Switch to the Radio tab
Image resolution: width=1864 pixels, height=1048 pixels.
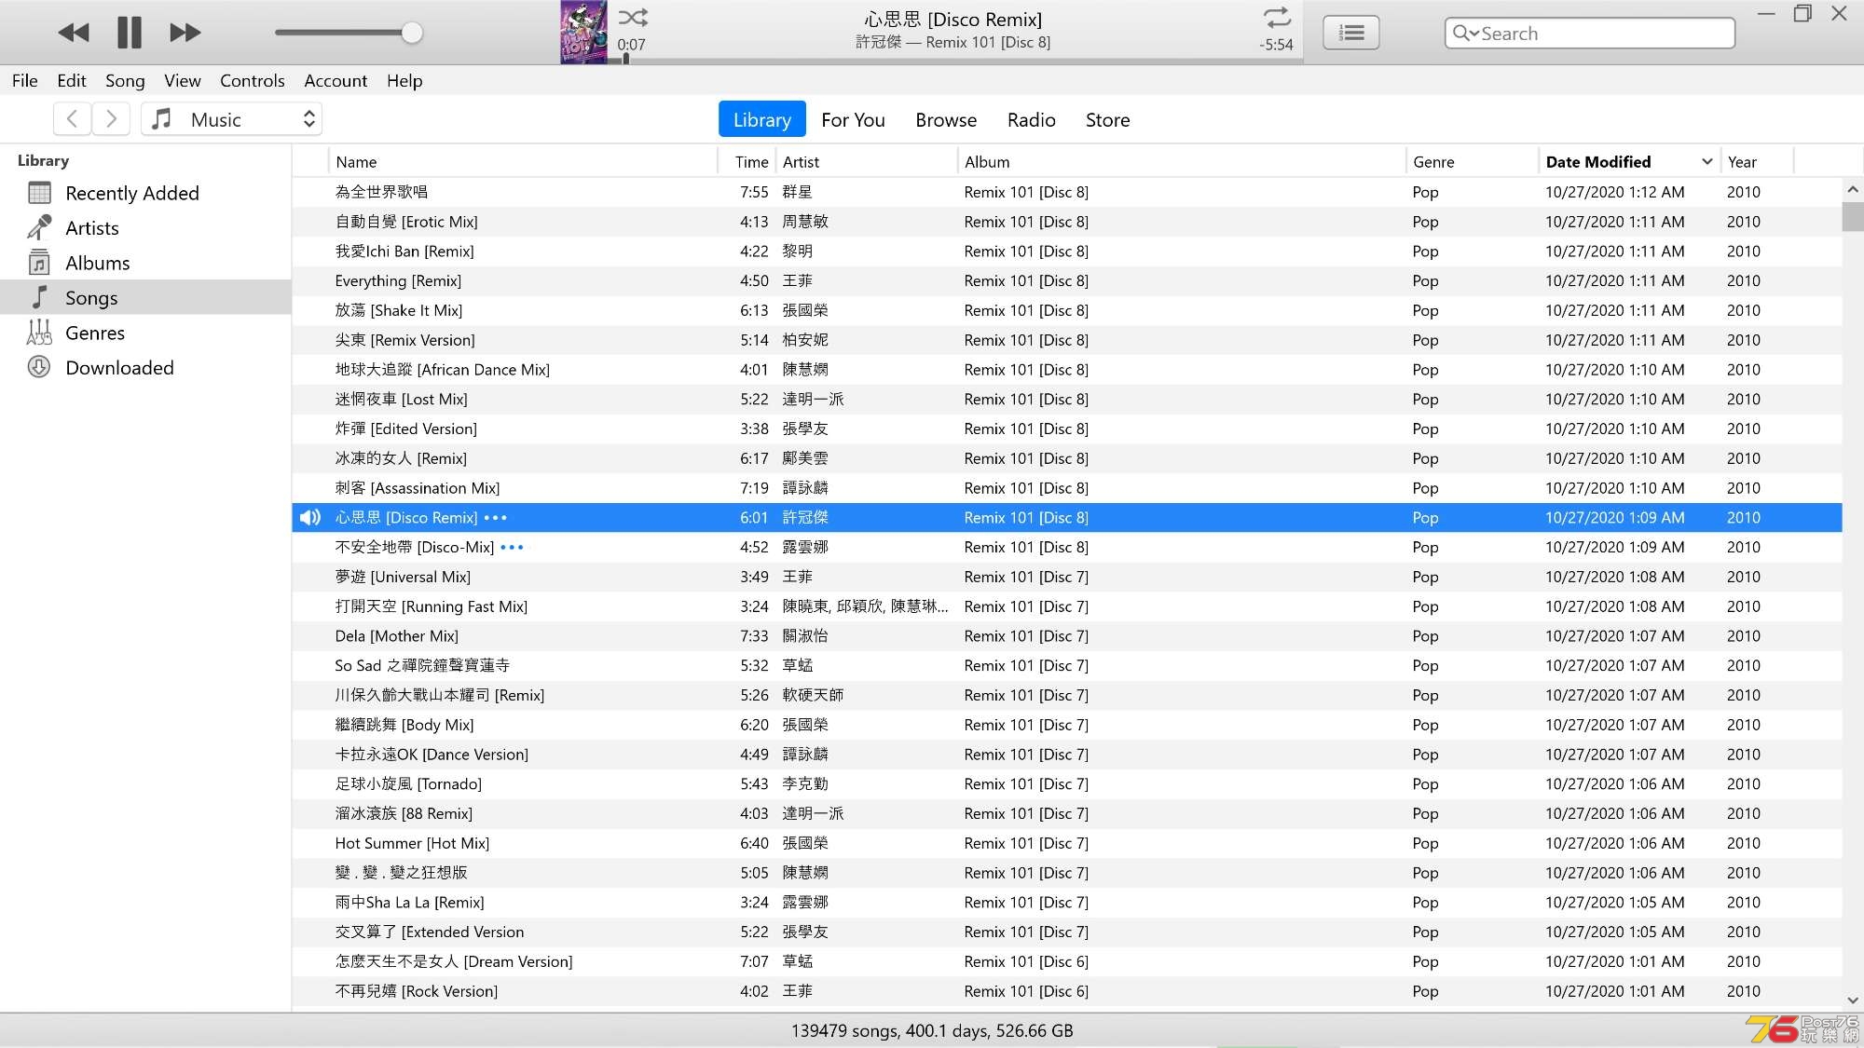[x=1031, y=120]
